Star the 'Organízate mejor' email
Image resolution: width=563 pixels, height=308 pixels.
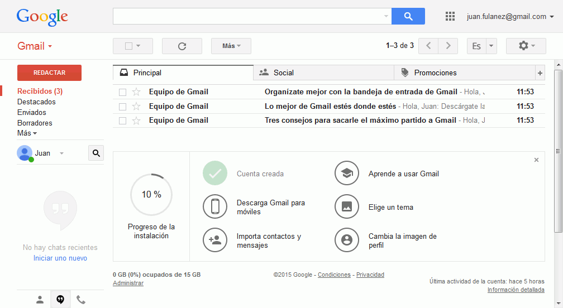pyautogui.click(x=136, y=92)
